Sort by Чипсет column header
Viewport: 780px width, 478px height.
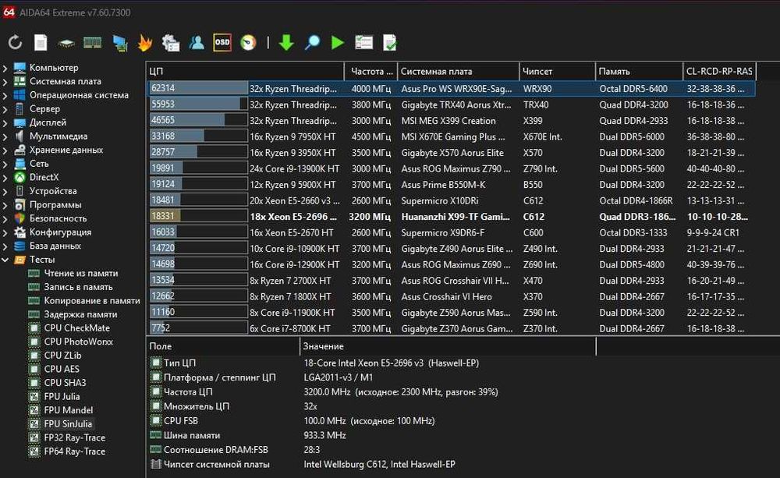[558, 71]
